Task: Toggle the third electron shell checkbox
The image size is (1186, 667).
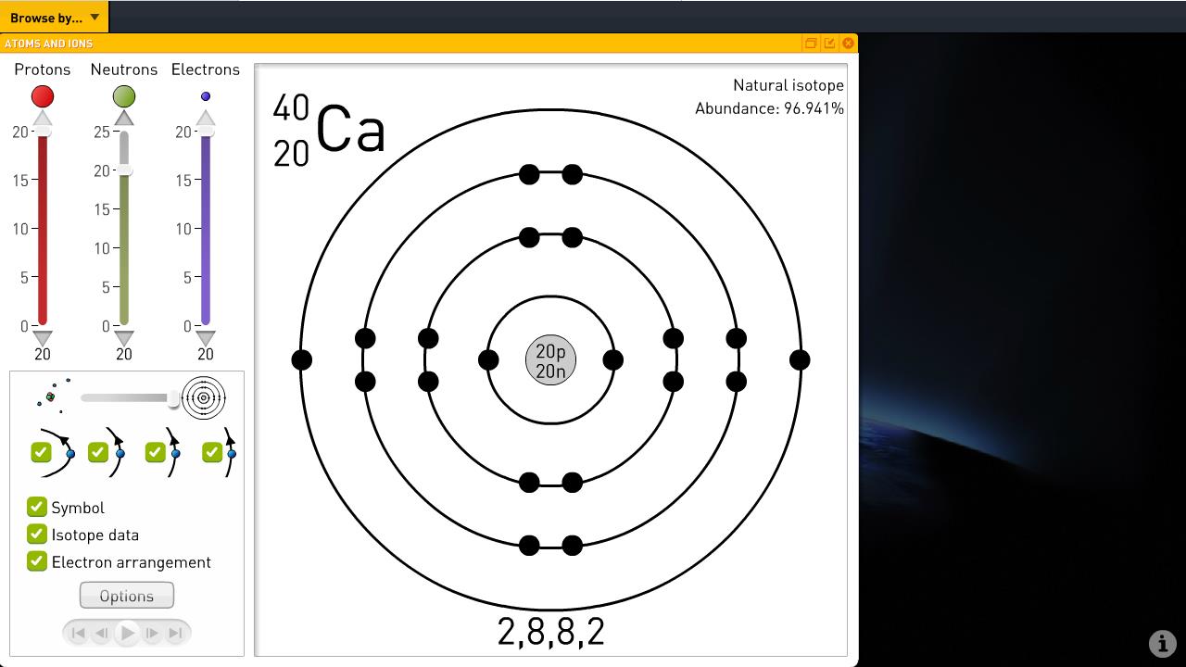Action: click(x=156, y=452)
